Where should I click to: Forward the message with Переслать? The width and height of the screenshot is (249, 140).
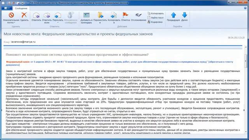coord(58,17)
